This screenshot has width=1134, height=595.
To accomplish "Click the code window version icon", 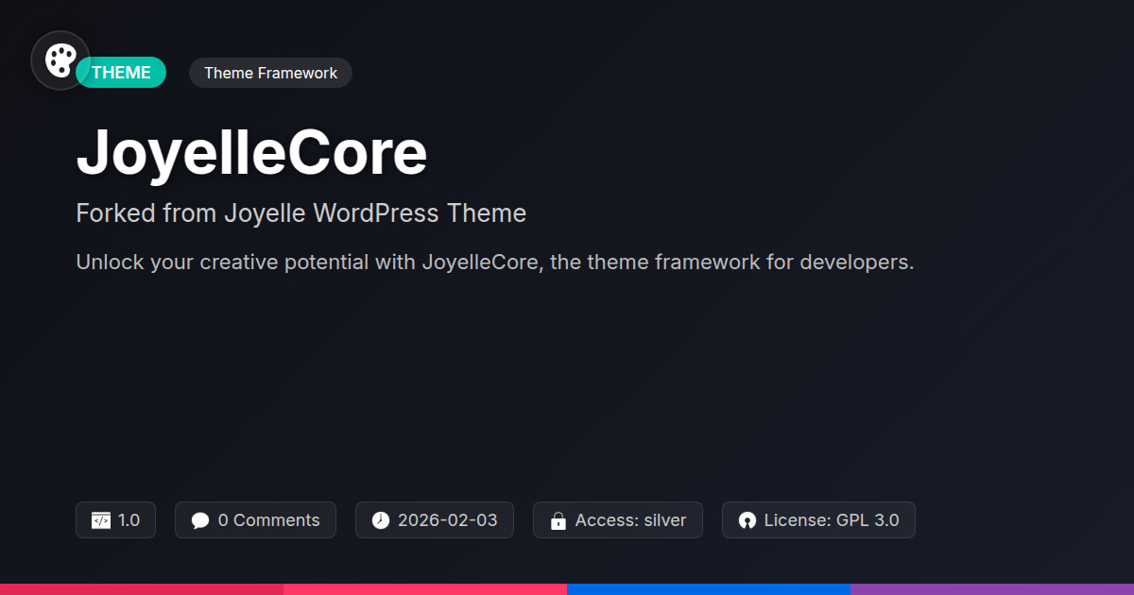I will pyautogui.click(x=100, y=520).
